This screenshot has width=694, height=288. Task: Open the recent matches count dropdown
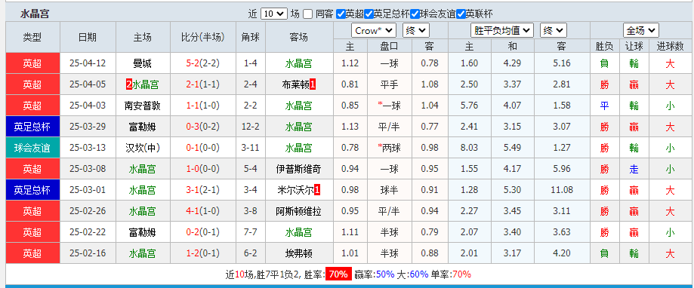(x=274, y=14)
